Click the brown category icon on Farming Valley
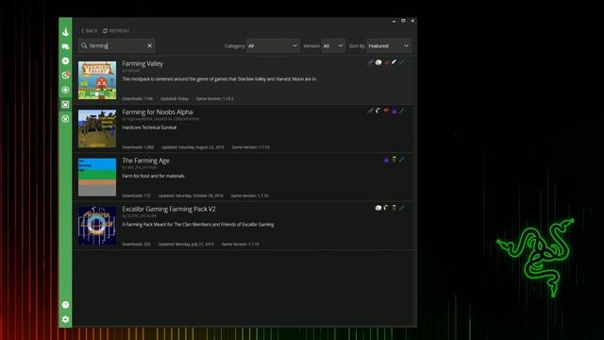 point(386,62)
